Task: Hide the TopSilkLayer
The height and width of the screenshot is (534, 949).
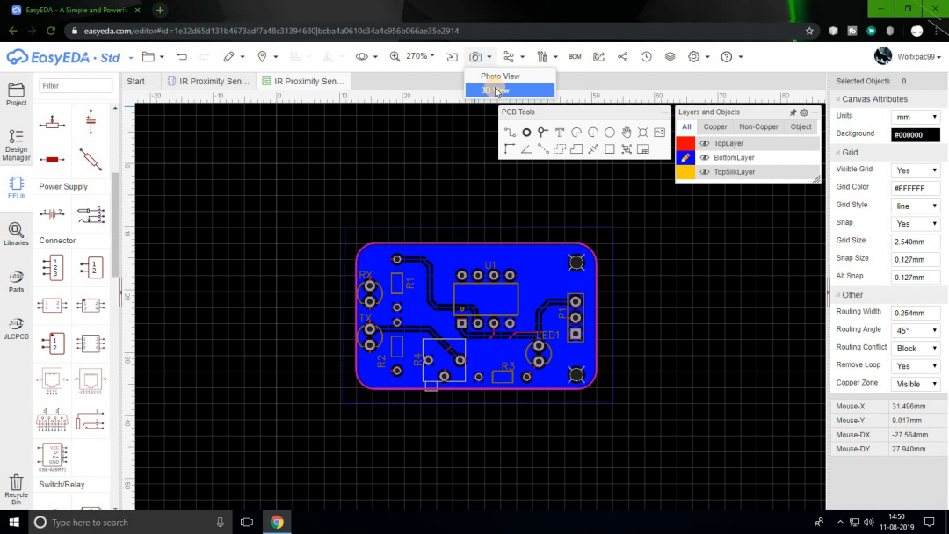Action: [706, 172]
